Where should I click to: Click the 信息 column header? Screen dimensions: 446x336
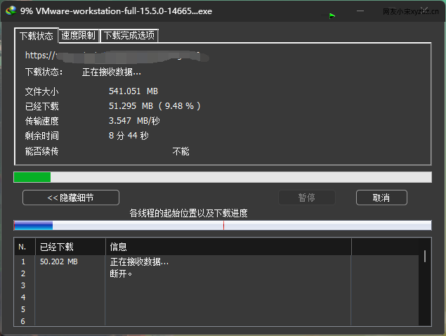click(228, 247)
